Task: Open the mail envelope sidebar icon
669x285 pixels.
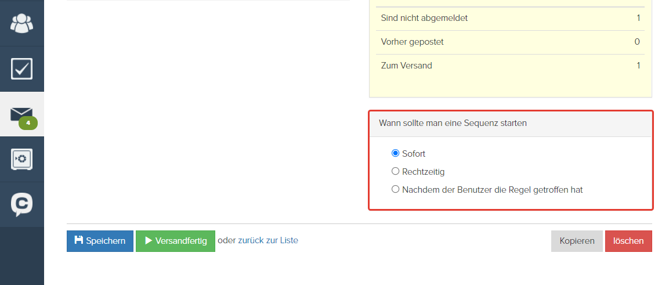Action: [22, 114]
